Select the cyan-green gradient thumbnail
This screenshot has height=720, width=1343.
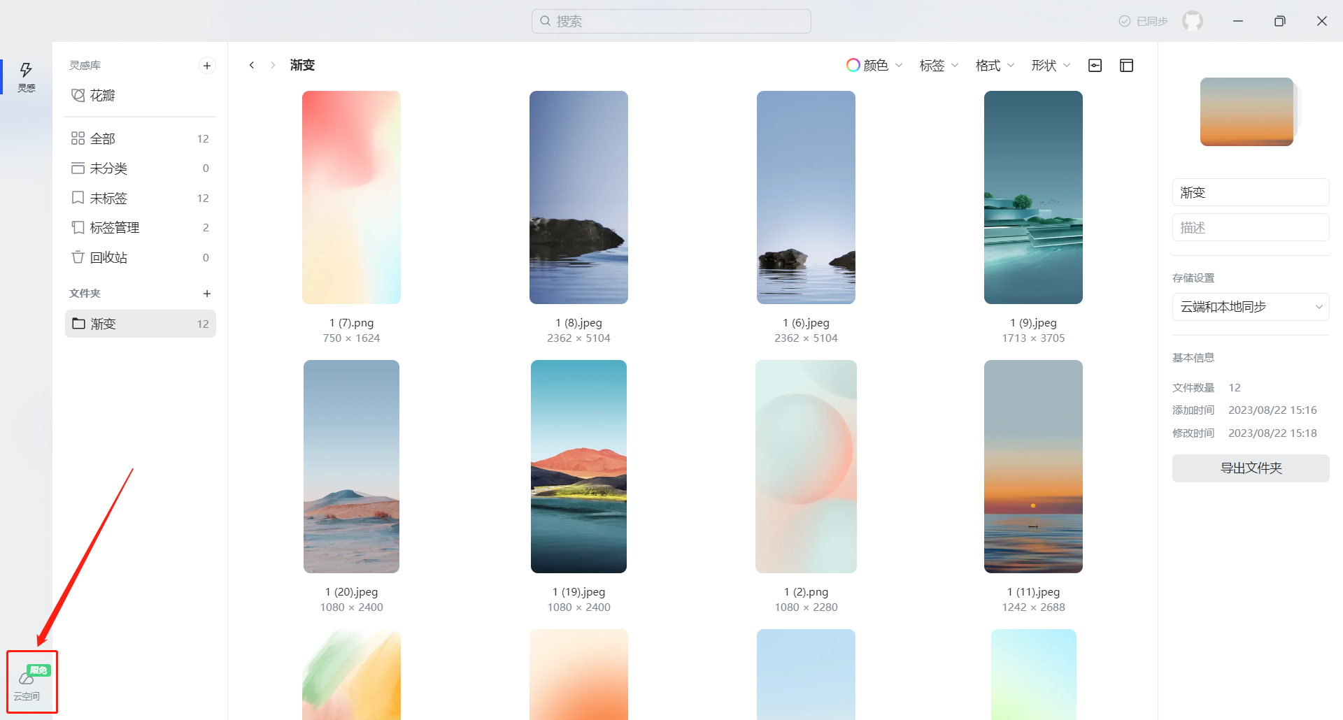(x=1033, y=675)
